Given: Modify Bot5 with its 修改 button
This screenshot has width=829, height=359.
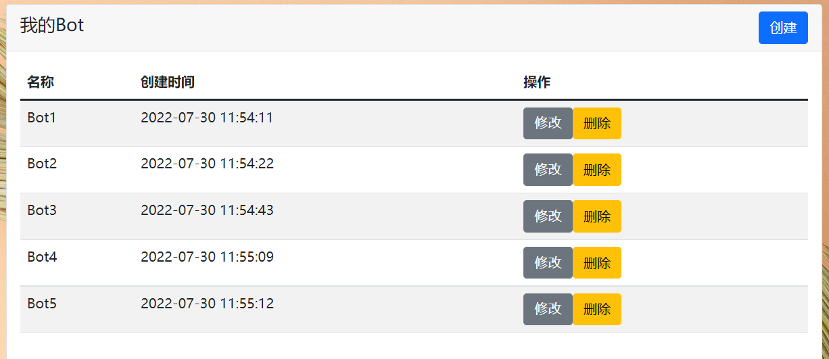Looking at the screenshot, I should pos(548,309).
